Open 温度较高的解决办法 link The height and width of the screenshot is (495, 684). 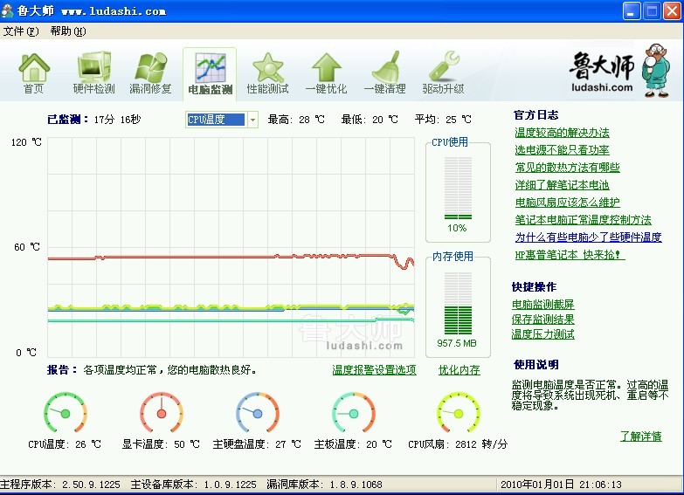pos(562,133)
